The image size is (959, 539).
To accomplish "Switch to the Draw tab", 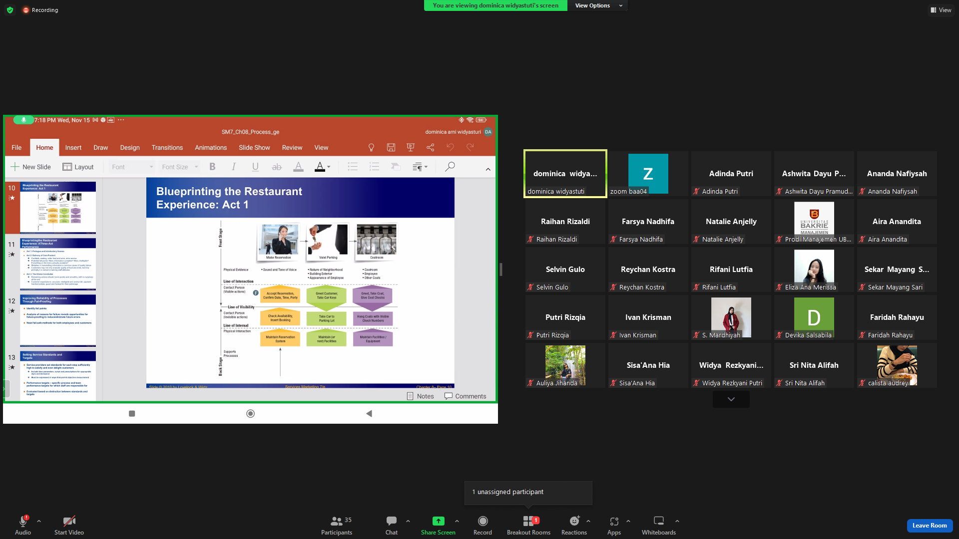I will click(x=101, y=147).
